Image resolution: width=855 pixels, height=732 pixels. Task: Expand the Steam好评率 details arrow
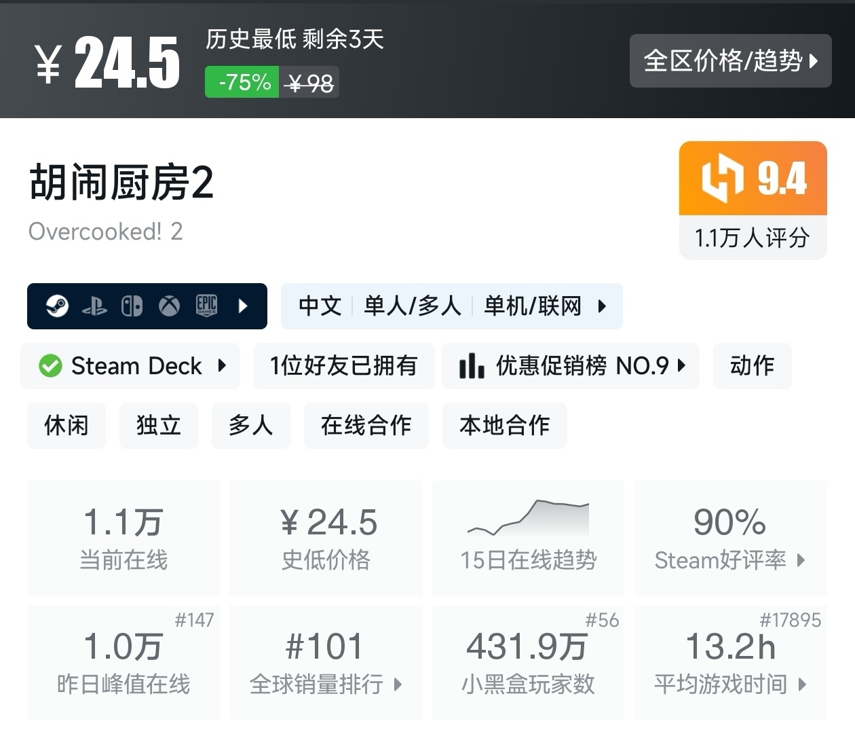pos(801,560)
